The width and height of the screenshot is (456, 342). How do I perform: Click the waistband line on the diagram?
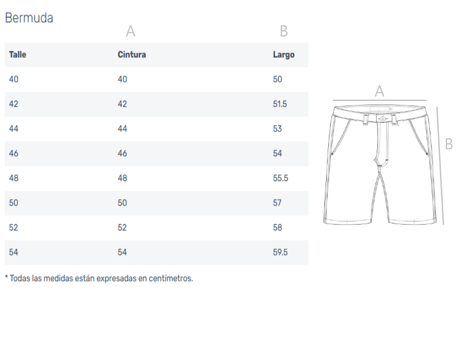pos(379,100)
